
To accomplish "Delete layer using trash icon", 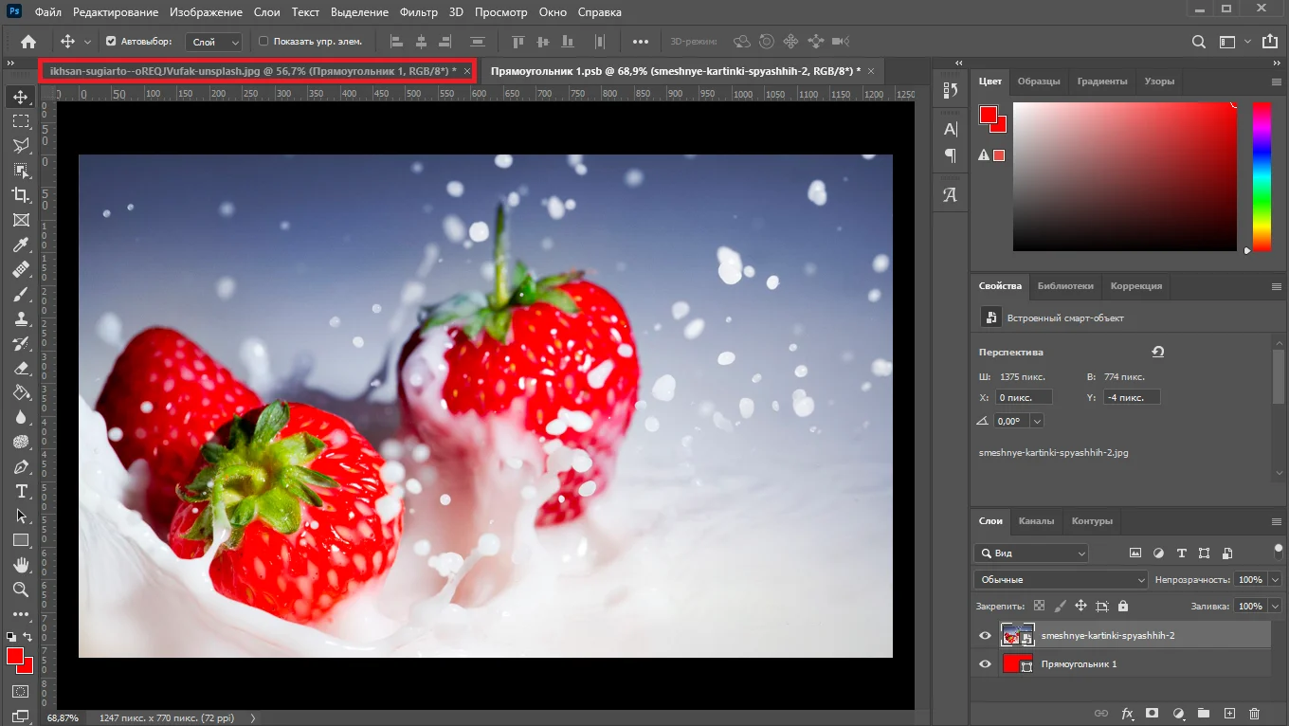I will [1254, 713].
